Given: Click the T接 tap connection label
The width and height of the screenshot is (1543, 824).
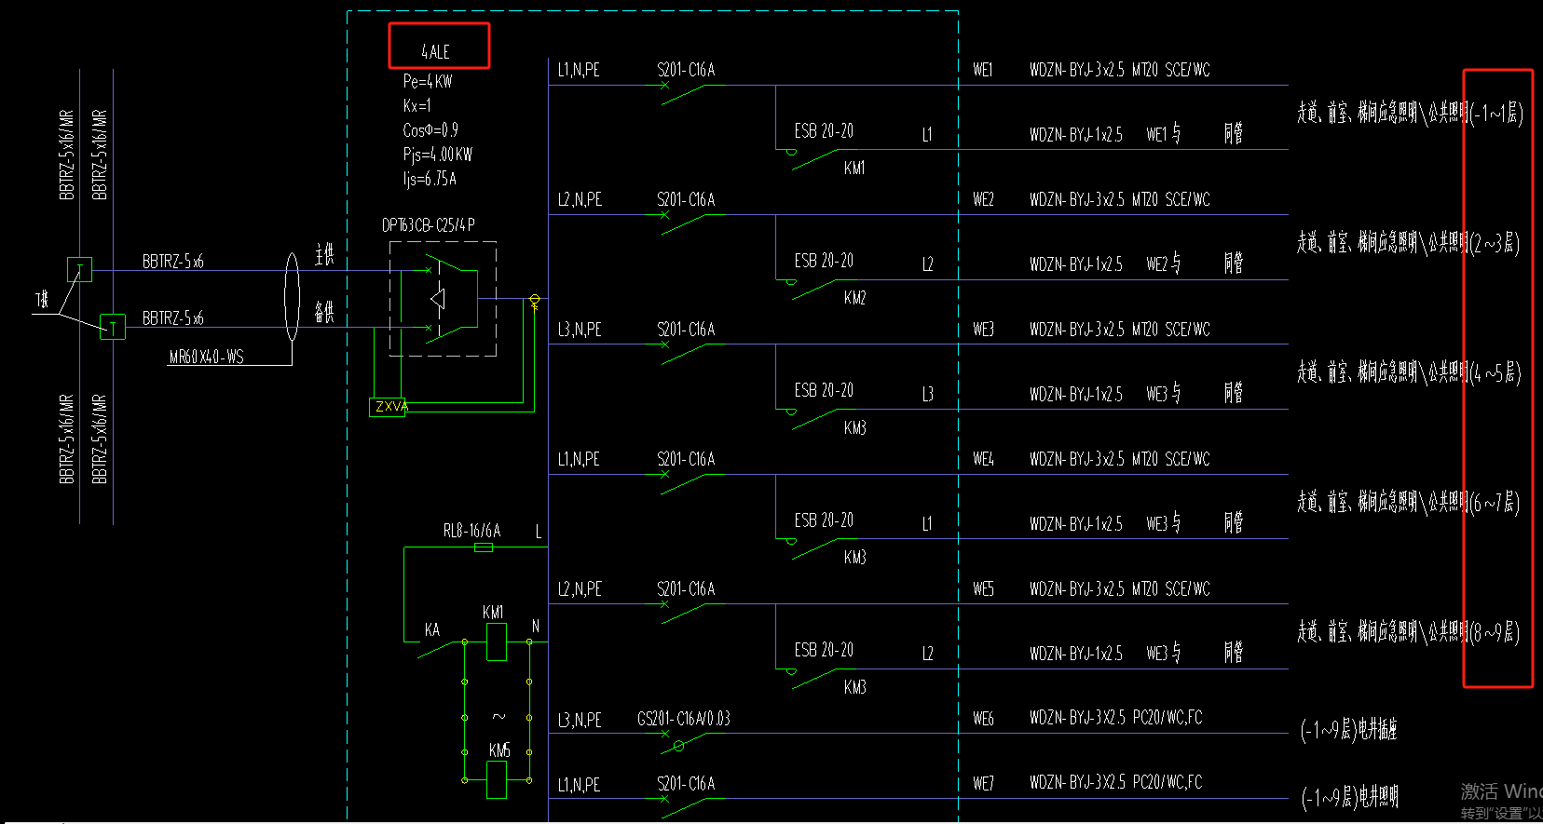Looking at the screenshot, I should pyautogui.click(x=42, y=300).
